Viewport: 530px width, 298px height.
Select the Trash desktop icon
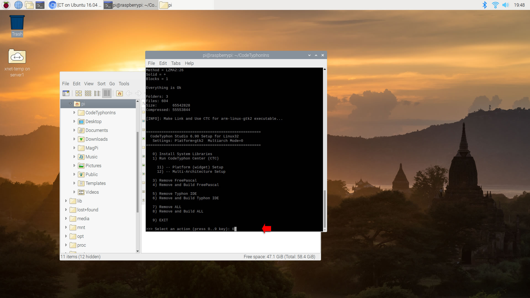[17, 26]
